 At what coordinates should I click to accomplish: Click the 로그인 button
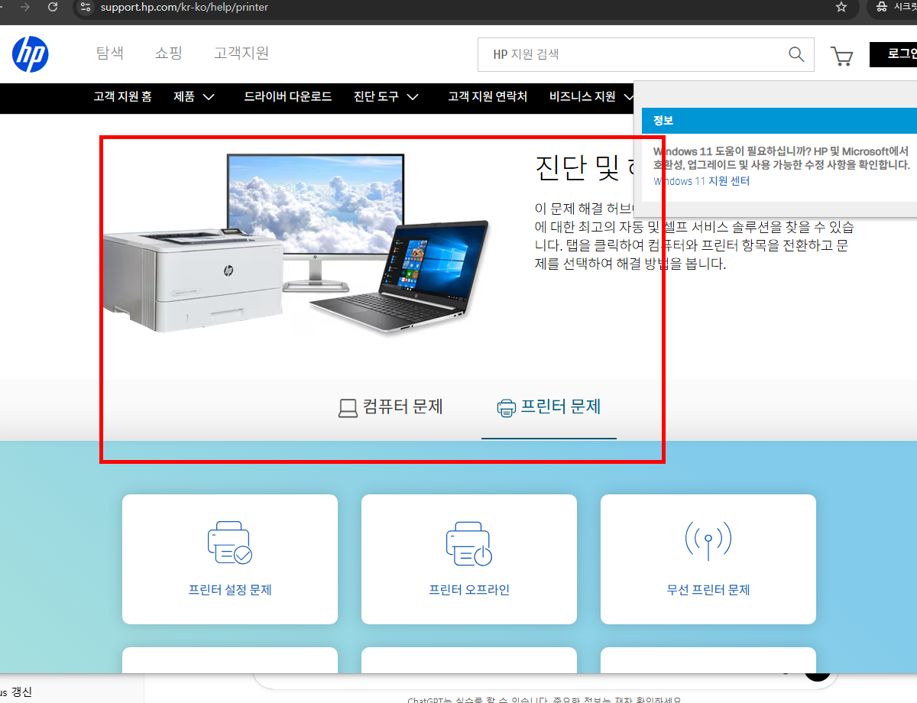coord(893,54)
